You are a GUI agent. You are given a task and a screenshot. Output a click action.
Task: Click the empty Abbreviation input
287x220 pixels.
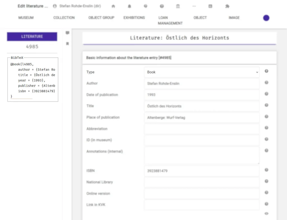tap(202, 129)
